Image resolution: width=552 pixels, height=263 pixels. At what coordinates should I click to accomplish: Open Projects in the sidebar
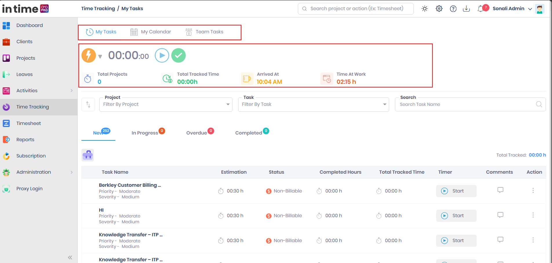pyautogui.click(x=26, y=58)
